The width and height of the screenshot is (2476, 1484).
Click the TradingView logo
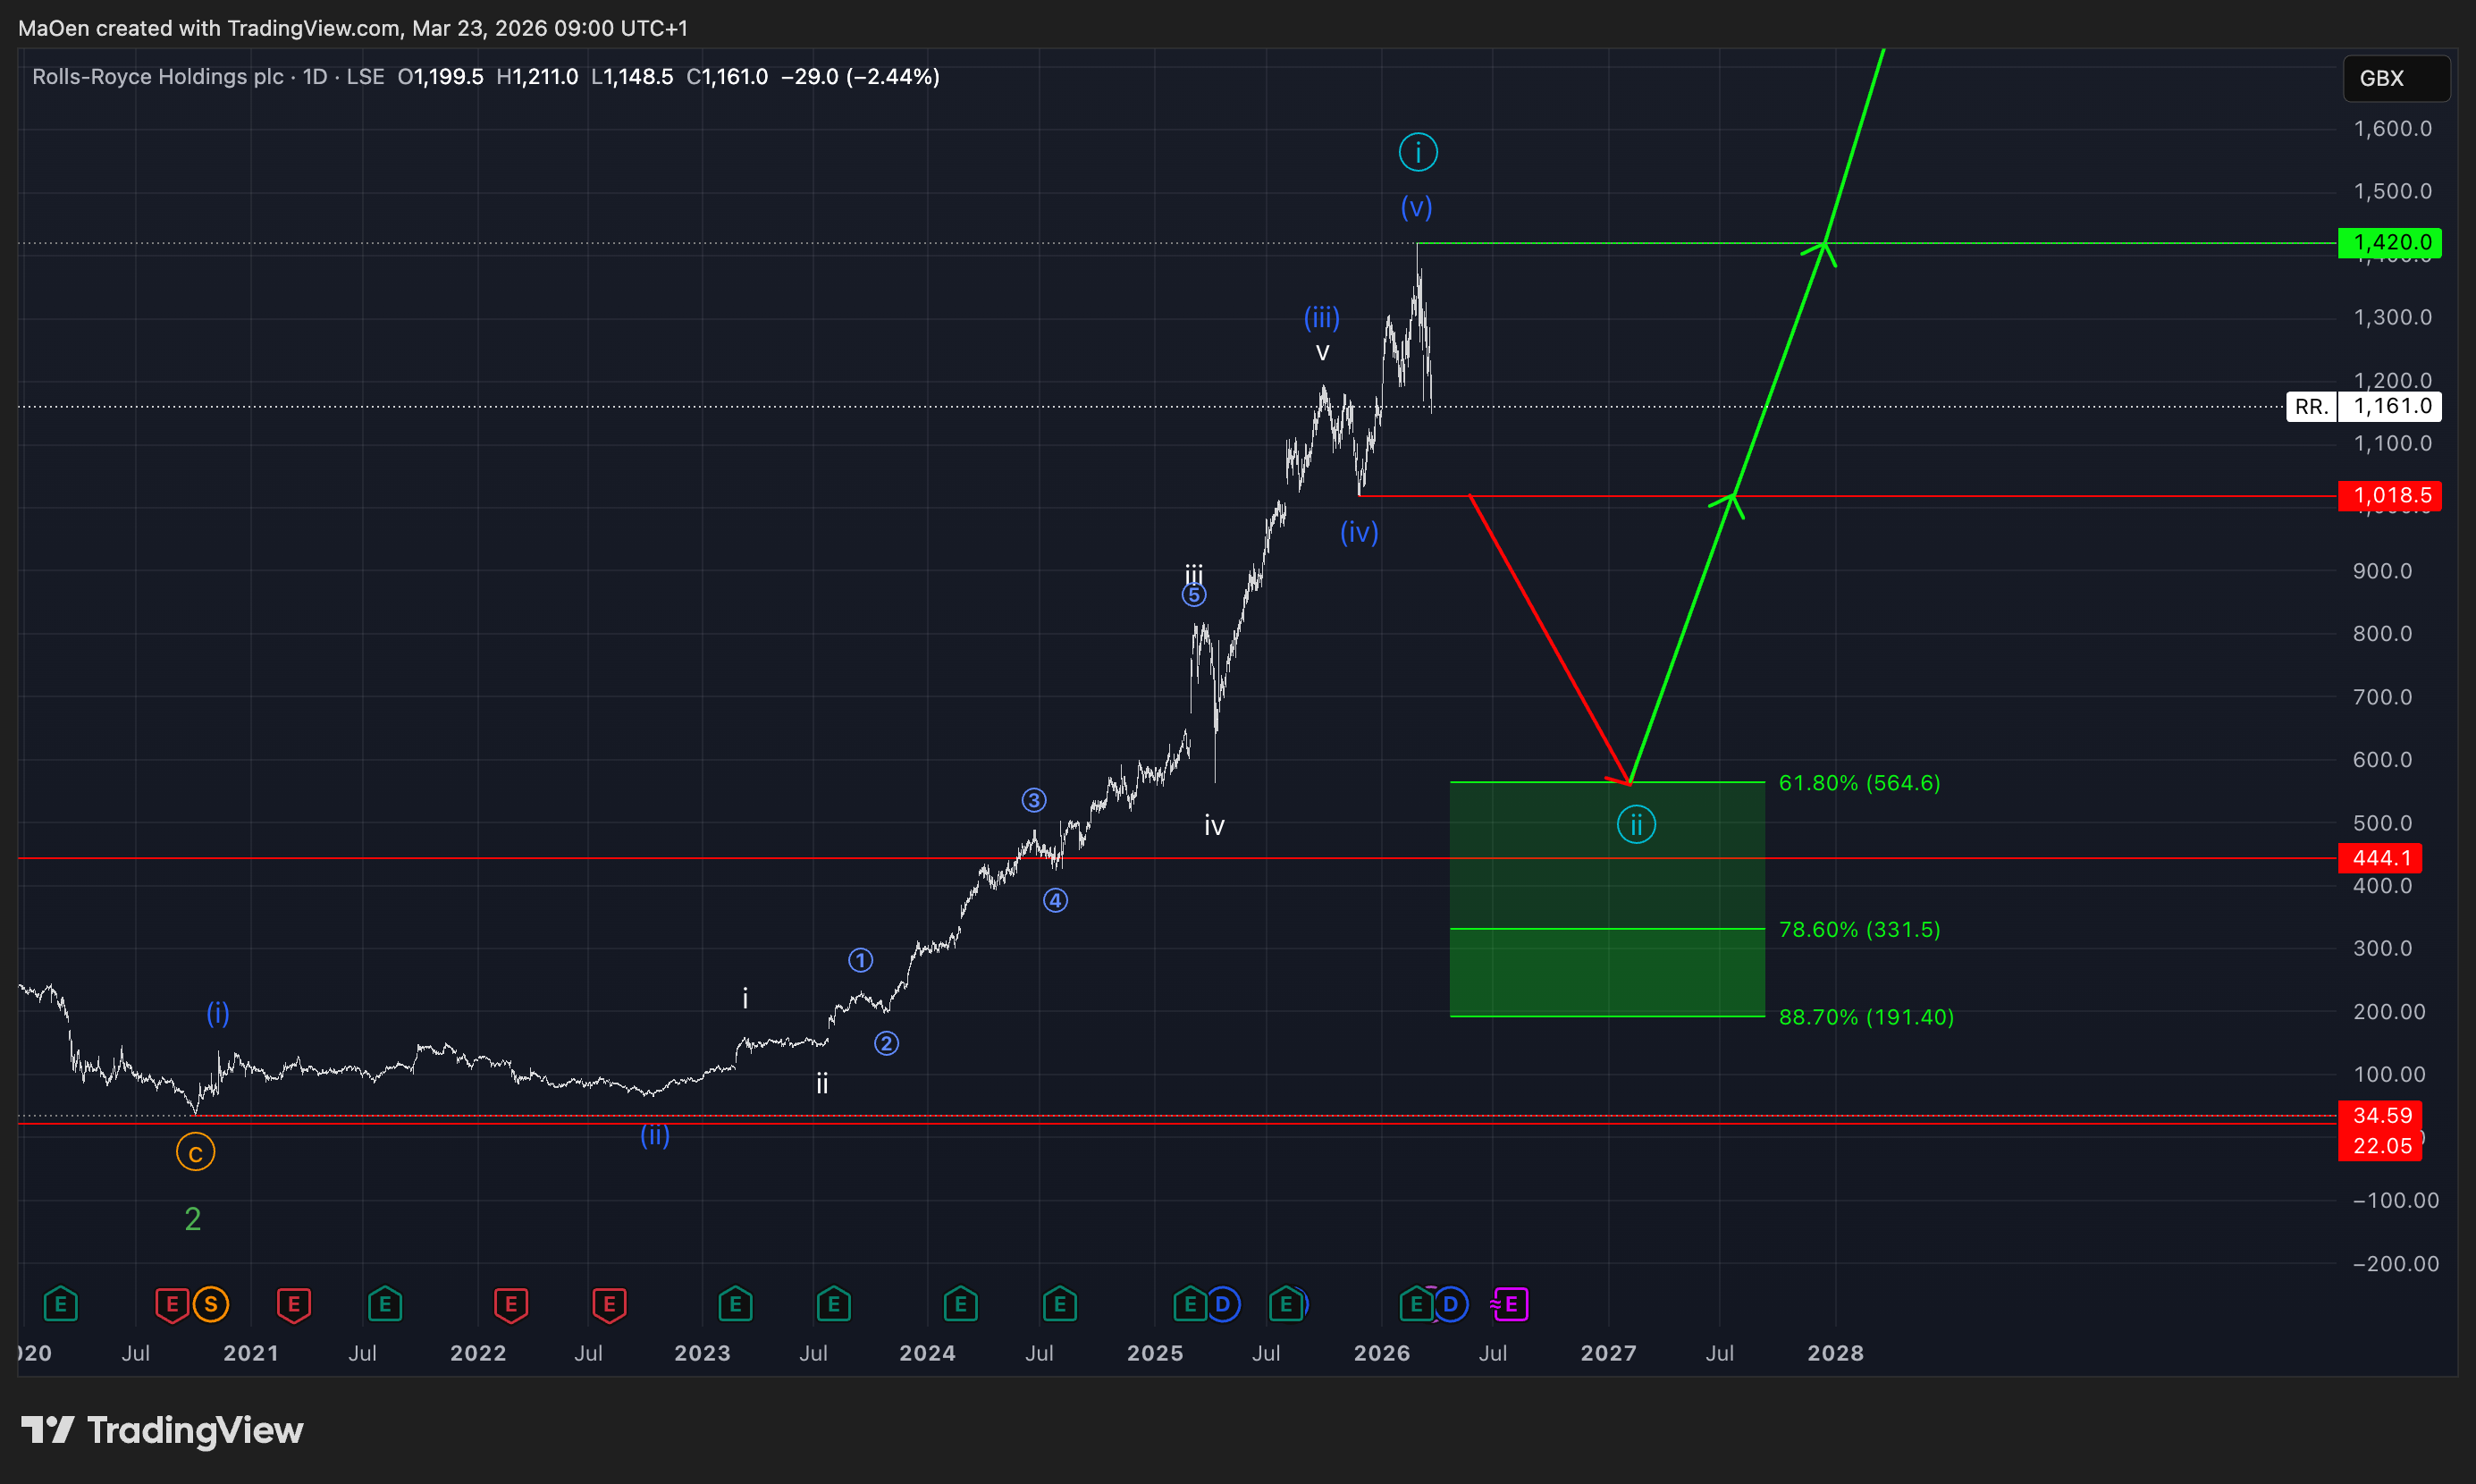pos(163,1430)
